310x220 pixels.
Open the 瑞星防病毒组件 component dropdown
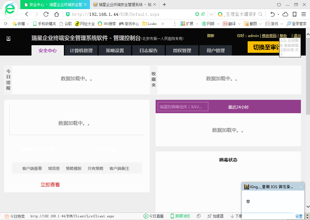[x=183, y=107]
